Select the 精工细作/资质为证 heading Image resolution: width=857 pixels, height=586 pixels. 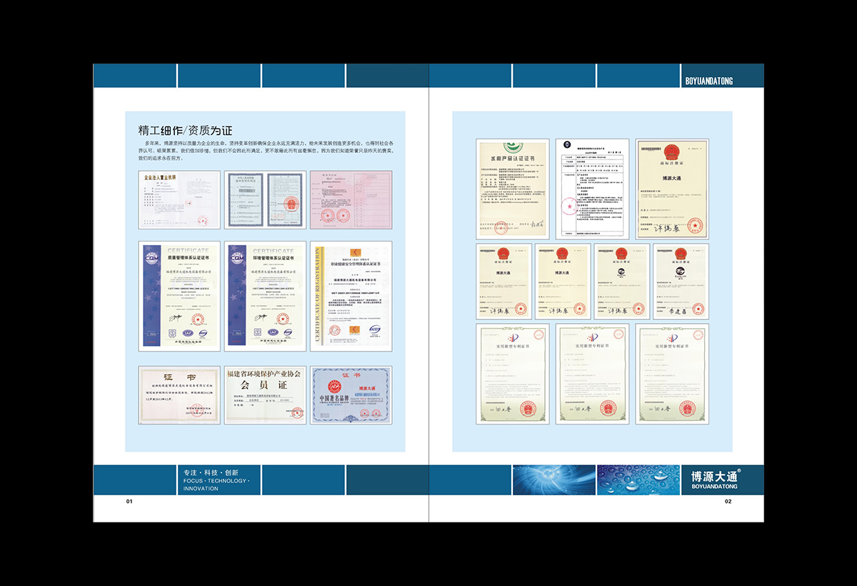pyautogui.click(x=186, y=131)
